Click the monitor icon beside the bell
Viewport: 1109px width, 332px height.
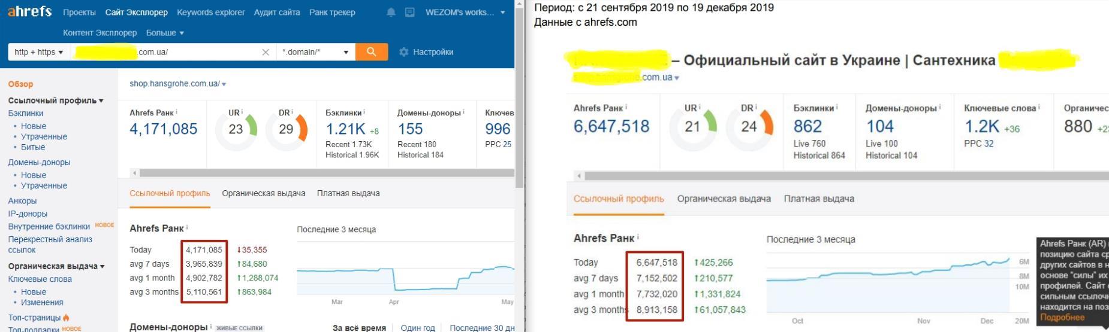click(x=410, y=12)
